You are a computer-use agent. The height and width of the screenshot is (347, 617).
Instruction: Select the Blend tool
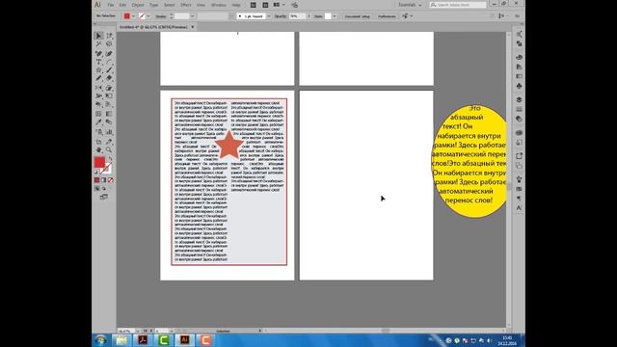109,122
